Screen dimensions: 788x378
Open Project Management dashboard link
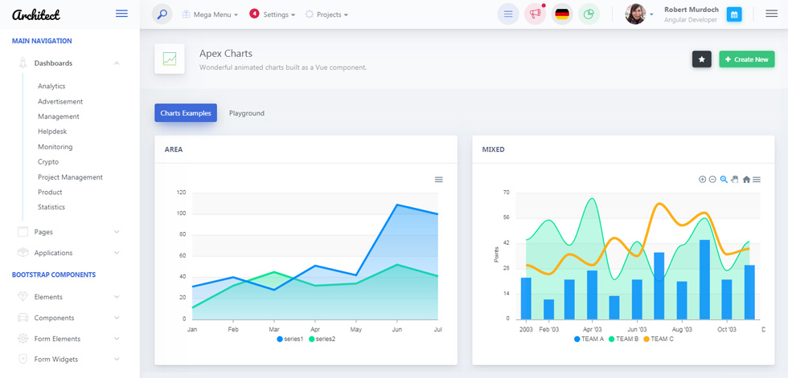(x=71, y=177)
